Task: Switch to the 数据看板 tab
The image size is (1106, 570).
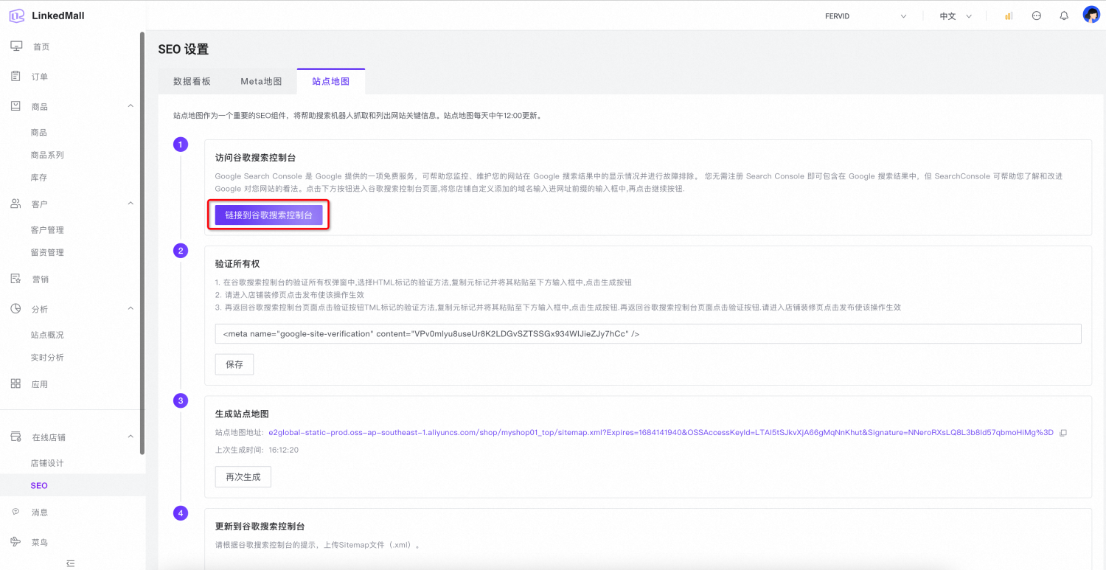Action: (x=192, y=81)
